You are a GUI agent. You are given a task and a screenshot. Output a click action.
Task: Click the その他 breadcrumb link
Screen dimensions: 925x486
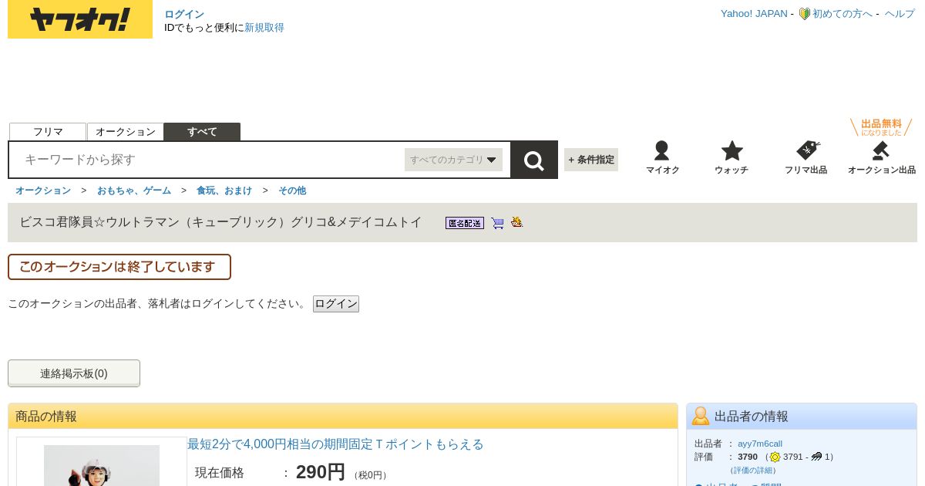point(292,191)
